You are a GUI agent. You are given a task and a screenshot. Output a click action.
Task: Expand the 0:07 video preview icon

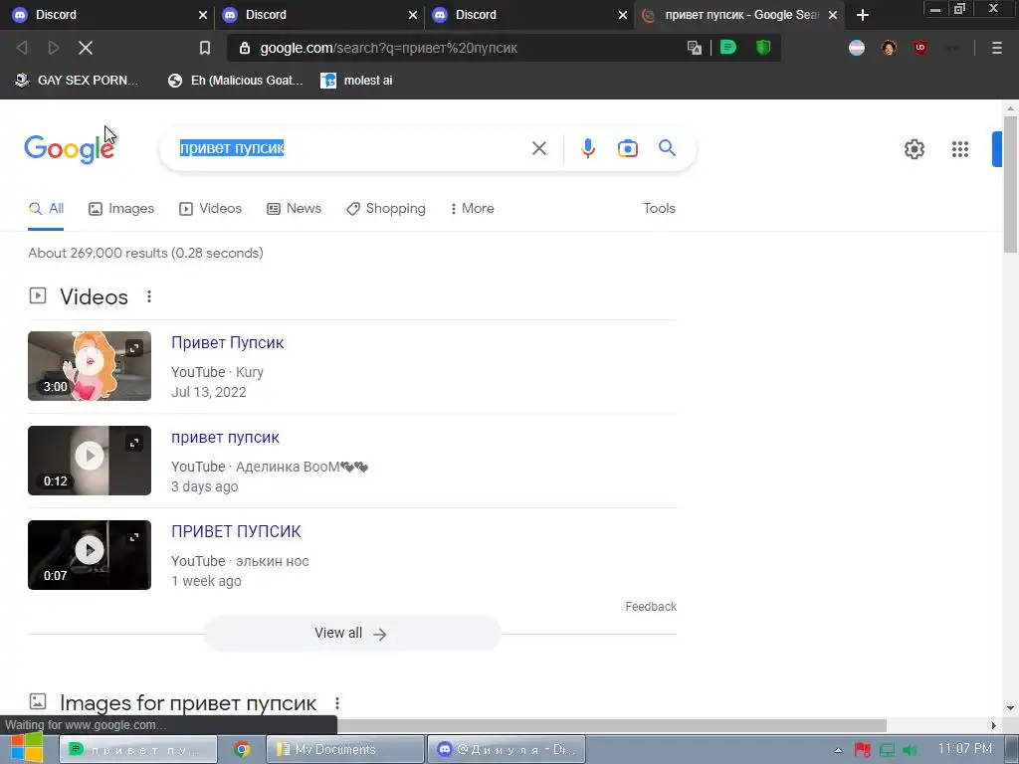click(x=134, y=537)
